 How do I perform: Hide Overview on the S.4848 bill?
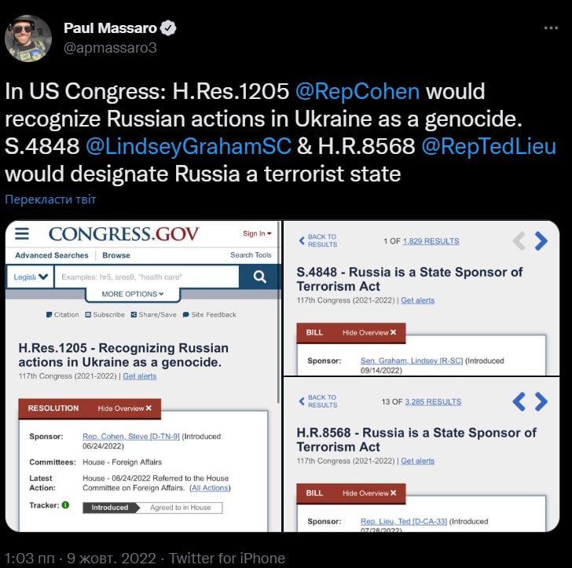pyautogui.click(x=369, y=333)
